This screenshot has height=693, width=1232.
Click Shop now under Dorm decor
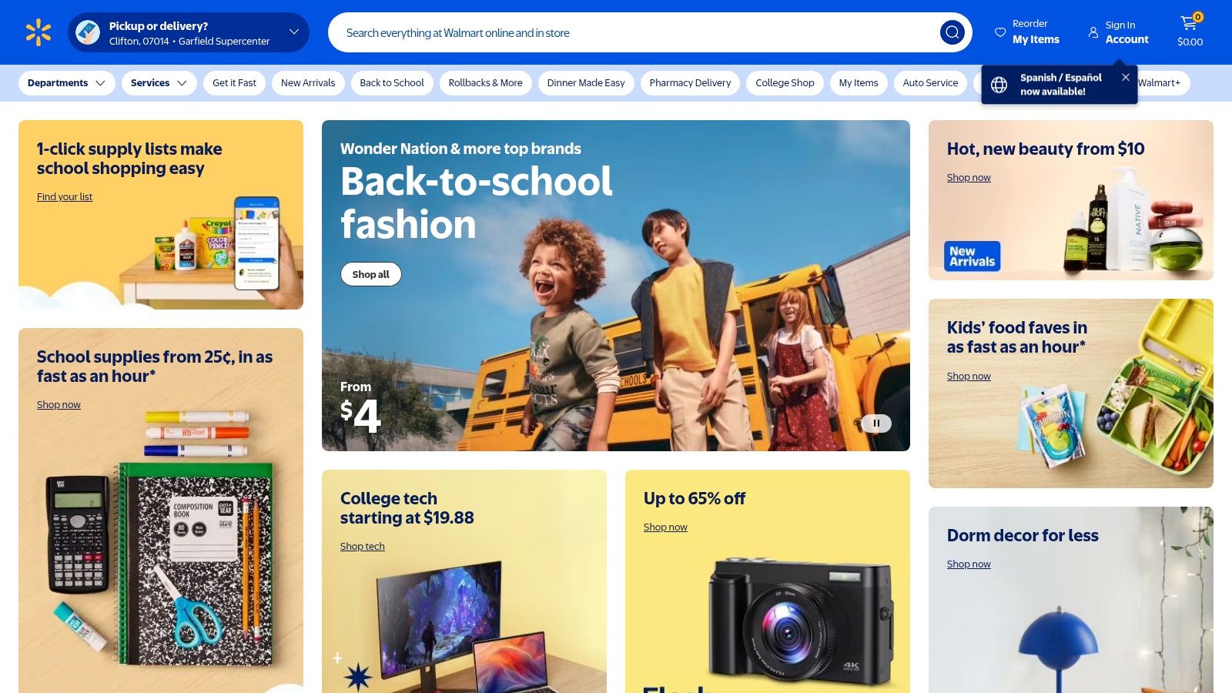pyautogui.click(x=969, y=564)
